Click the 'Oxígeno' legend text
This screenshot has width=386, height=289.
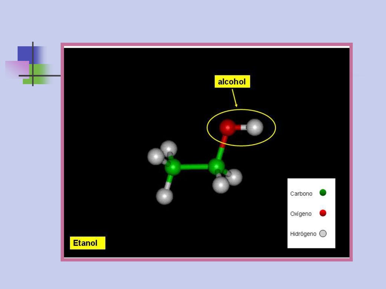(x=301, y=214)
